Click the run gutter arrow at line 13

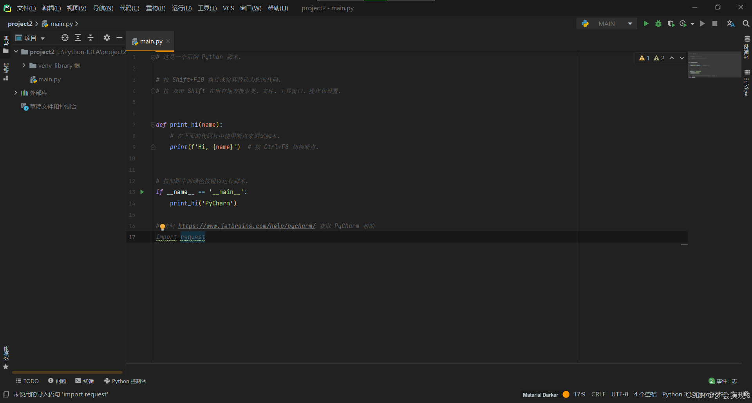(x=142, y=192)
